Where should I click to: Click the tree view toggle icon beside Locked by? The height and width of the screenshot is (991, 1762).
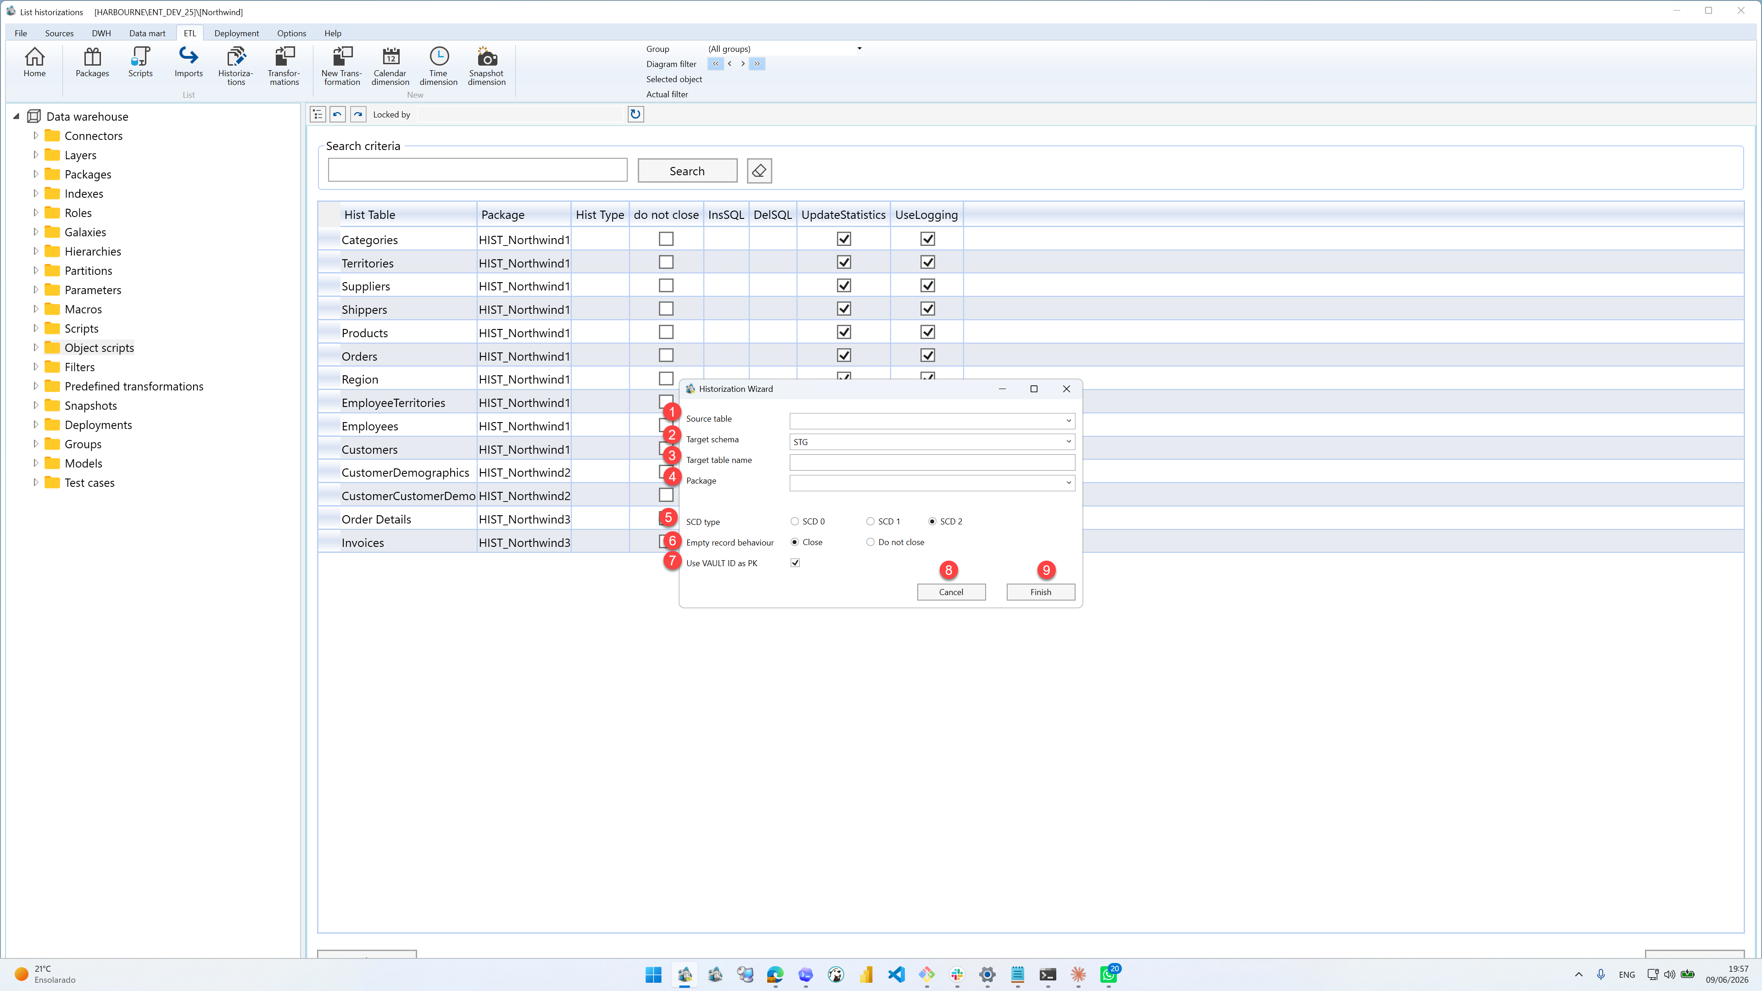[318, 114]
